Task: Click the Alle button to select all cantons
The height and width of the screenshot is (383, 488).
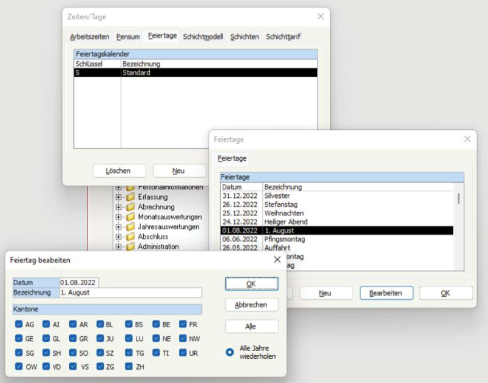Action: point(252,327)
